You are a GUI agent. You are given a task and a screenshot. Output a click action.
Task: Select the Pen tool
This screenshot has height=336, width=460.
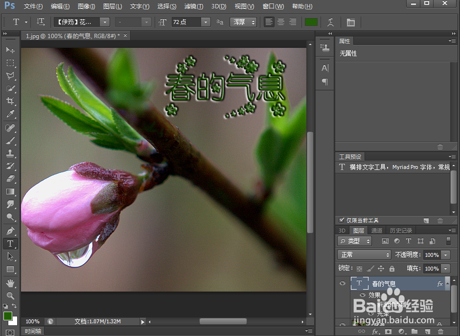point(10,231)
